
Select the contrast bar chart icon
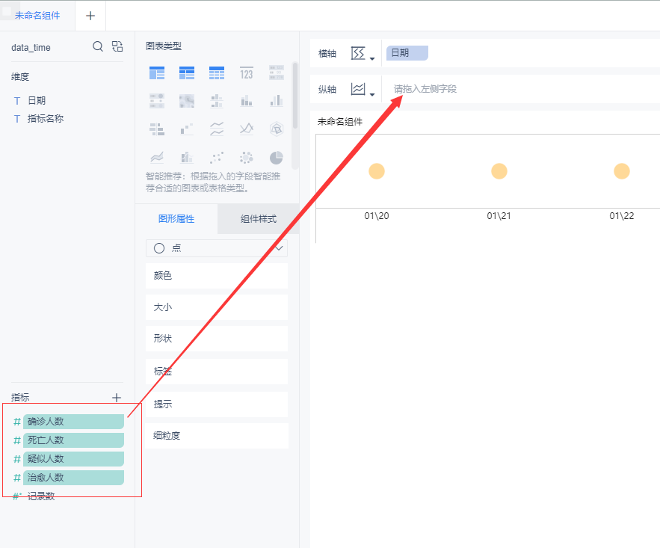point(157,129)
